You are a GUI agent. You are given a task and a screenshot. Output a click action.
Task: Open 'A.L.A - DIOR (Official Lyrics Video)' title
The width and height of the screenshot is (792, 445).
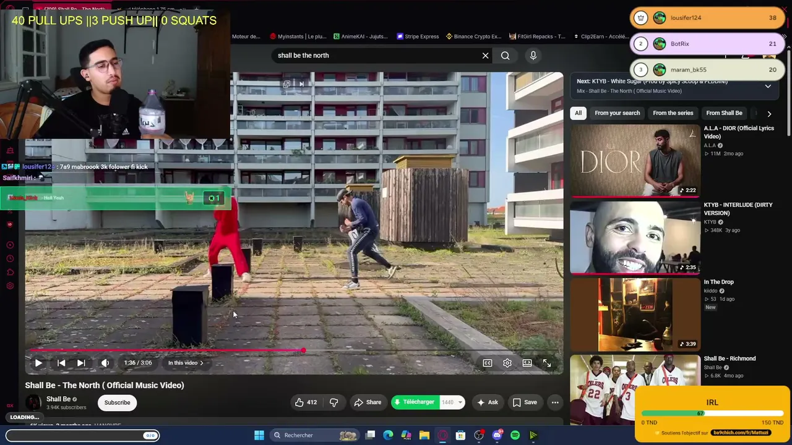[739, 132]
